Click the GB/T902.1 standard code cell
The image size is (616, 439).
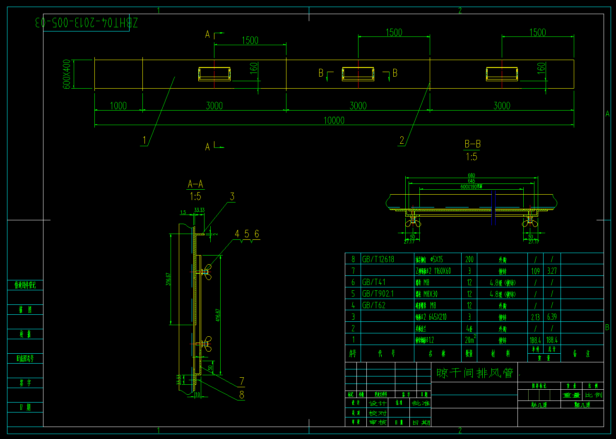tap(378, 294)
